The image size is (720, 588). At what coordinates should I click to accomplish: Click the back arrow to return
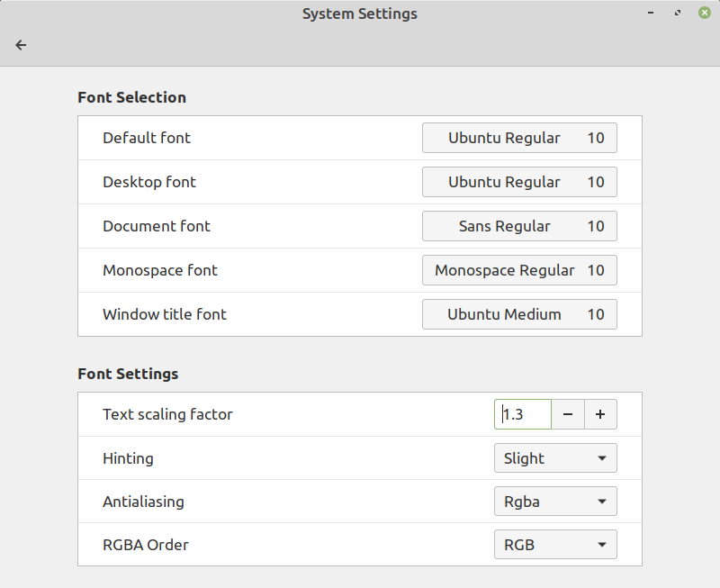pyautogui.click(x=21, y=45)
